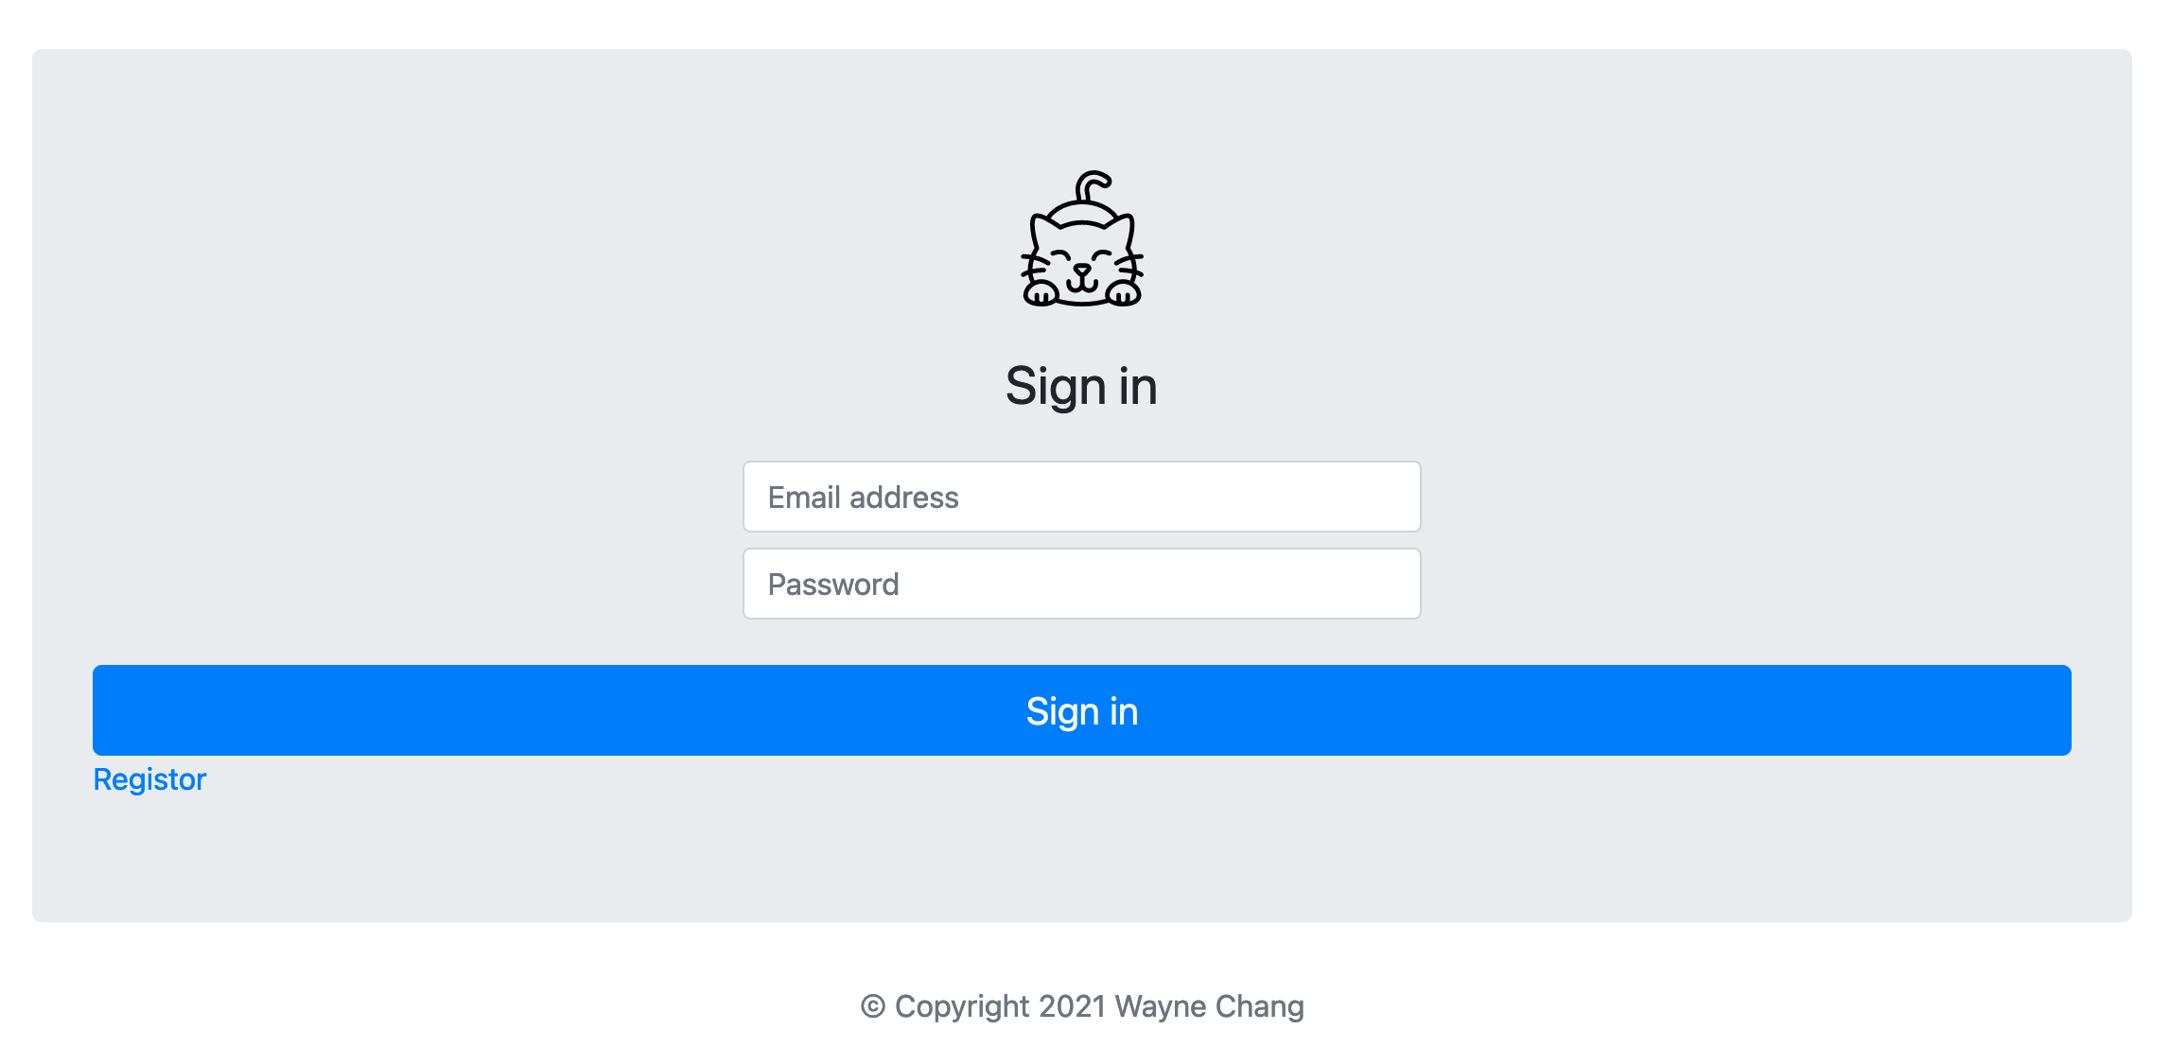
Task: Go to registration via Registor
Action: pyautogui.click(x=149, y=779)
